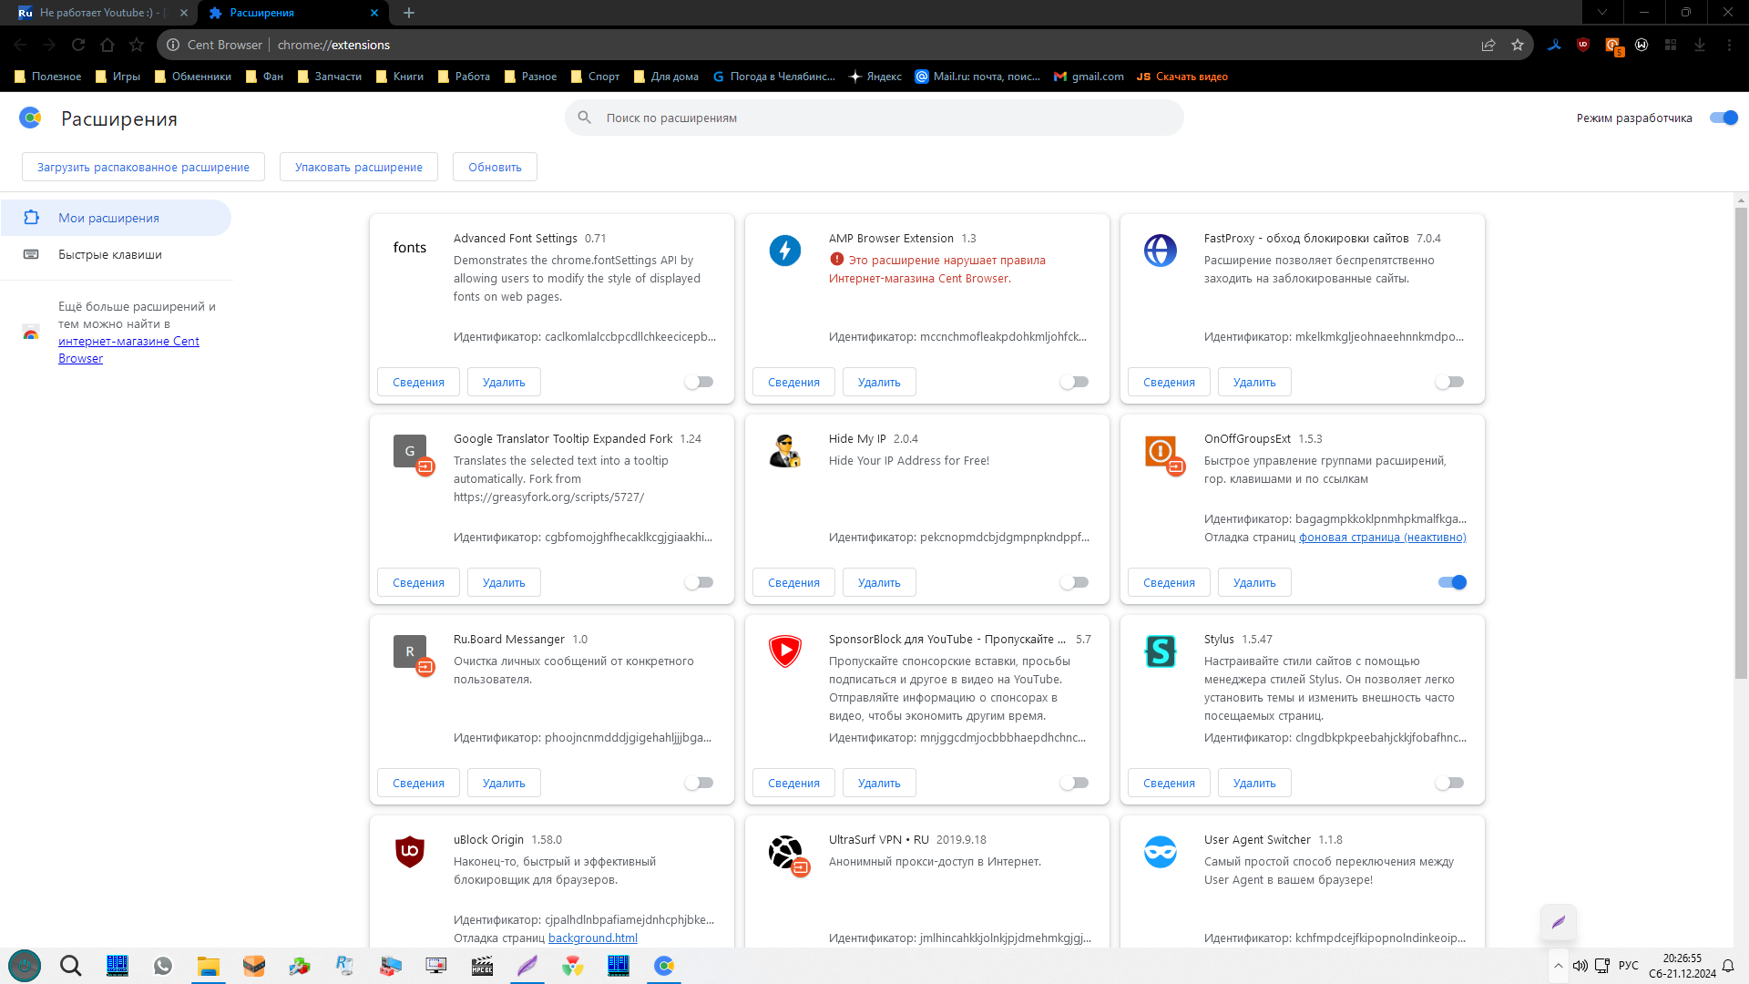Click the Обновить button
The width and height of the screenshot is (1749, 984).
(495, 167)
